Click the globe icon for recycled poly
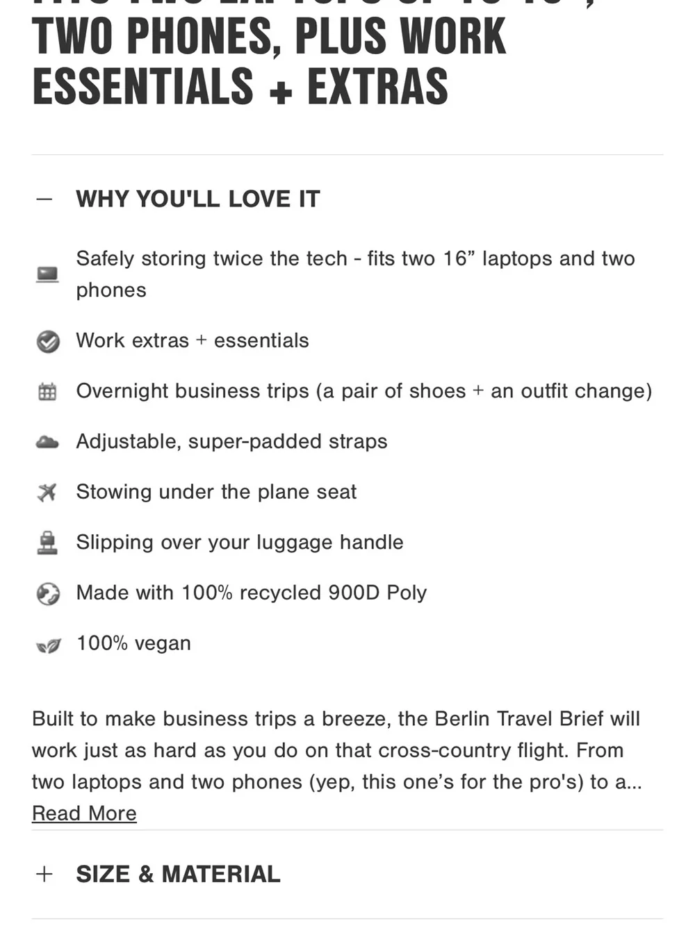The width and height of the screenshot is (695, 926). tap(47, 593)
